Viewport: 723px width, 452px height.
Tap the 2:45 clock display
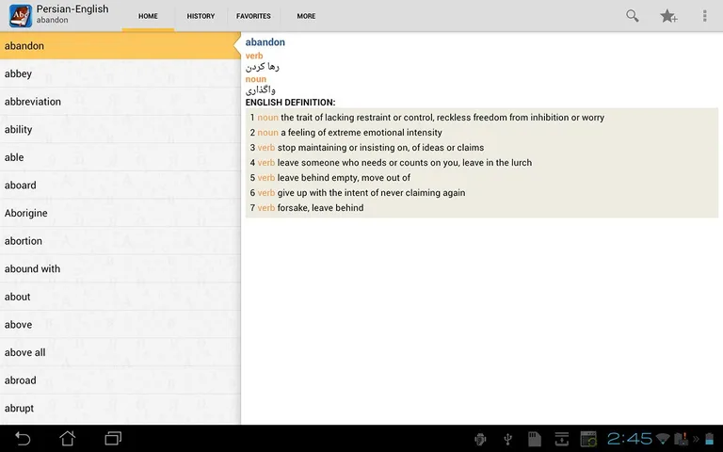coord(629,439)
